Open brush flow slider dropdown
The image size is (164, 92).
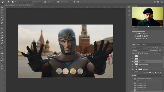point(55,2)
